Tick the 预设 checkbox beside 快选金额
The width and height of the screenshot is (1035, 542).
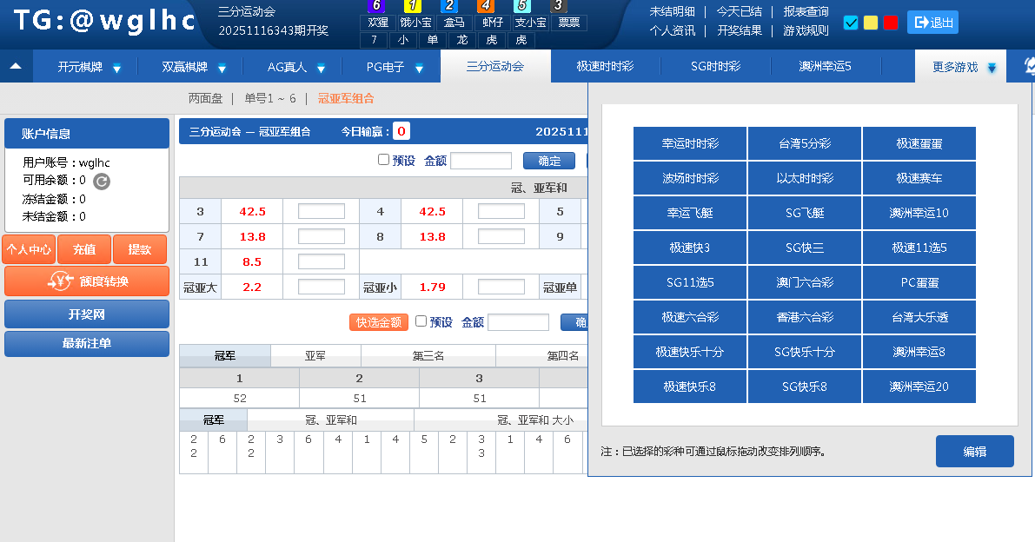click(x=421, y=321)
